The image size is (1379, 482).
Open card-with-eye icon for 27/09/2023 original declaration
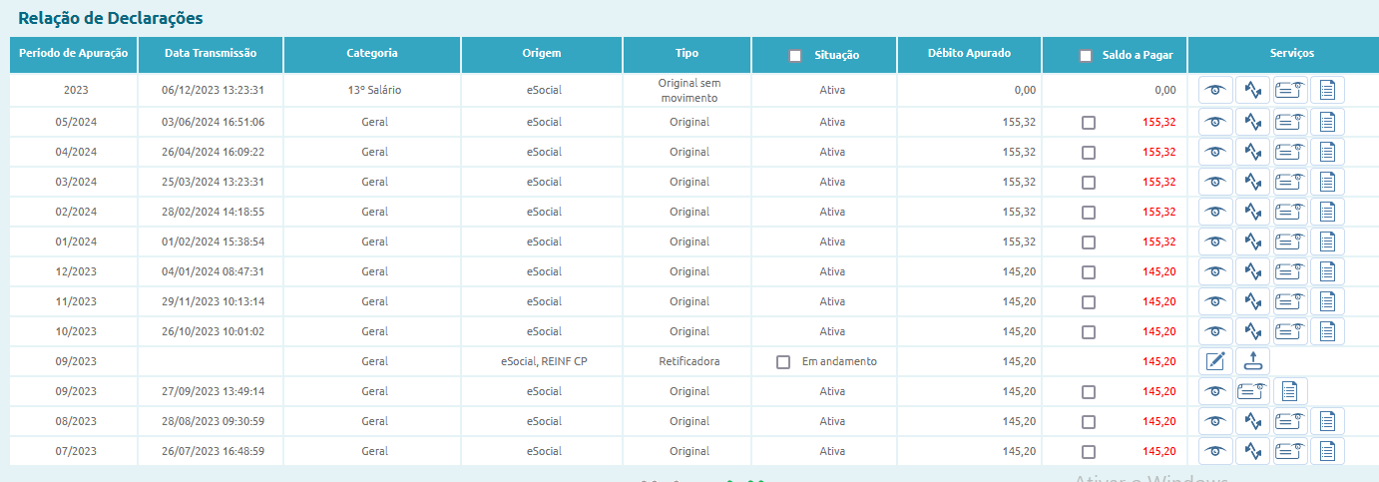pos(1252,391)
